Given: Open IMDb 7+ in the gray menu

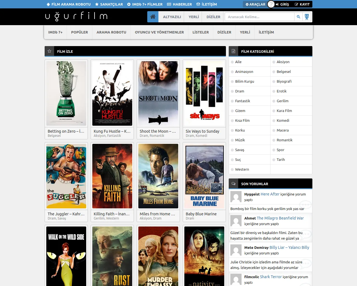Looking at the screenshot, I should pyautogui.click(x=55, y=32).
